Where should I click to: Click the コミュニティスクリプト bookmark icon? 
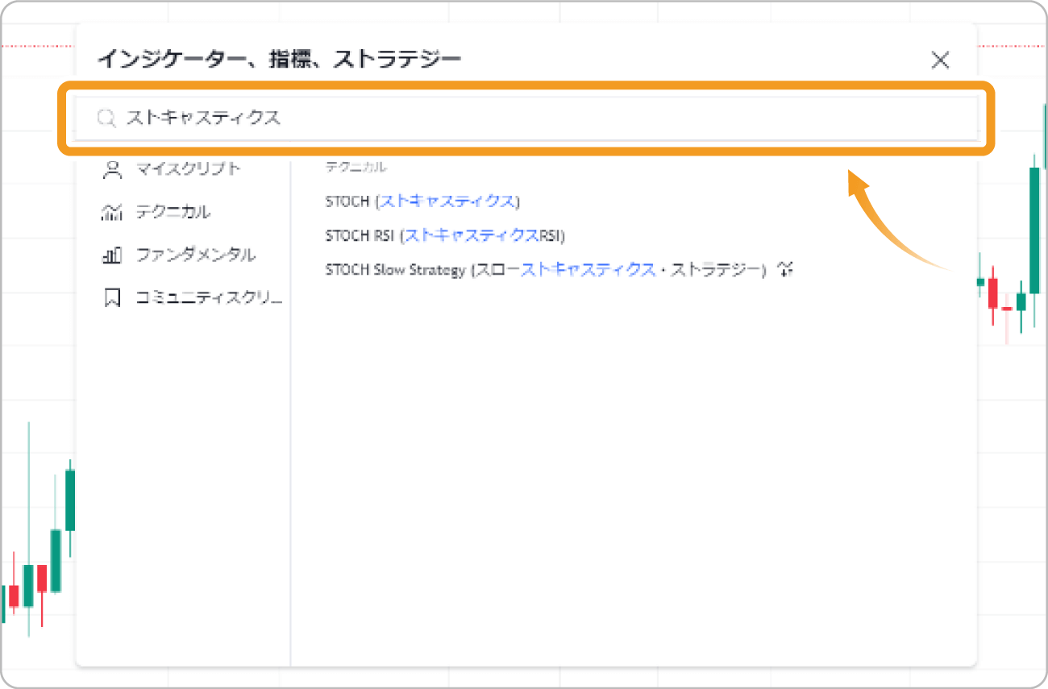click(x=112, y=298)
